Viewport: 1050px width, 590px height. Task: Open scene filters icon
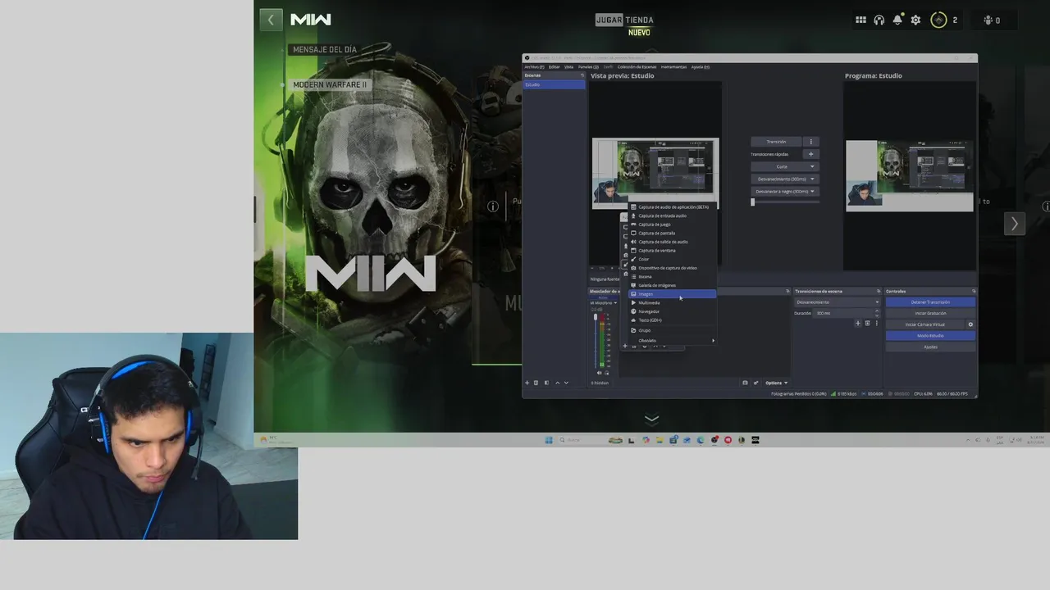(546, 383)
